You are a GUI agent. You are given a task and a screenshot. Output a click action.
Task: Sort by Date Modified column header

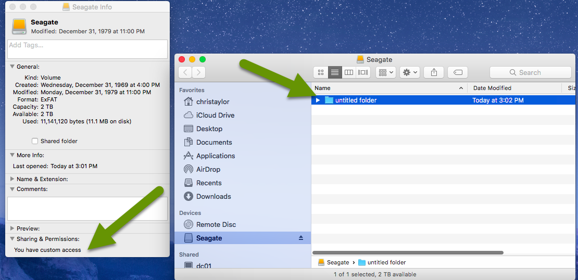pos(515,88)
